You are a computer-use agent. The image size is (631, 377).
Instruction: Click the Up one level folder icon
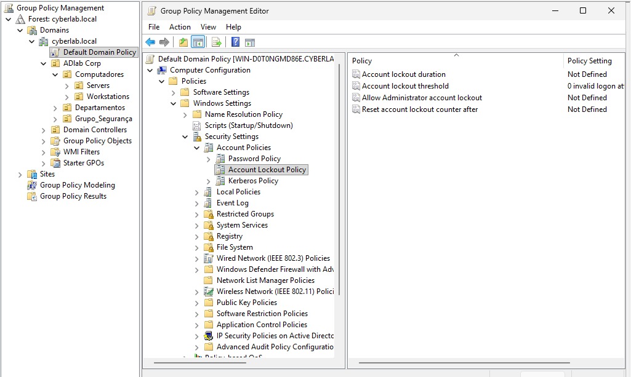point(183,42)
